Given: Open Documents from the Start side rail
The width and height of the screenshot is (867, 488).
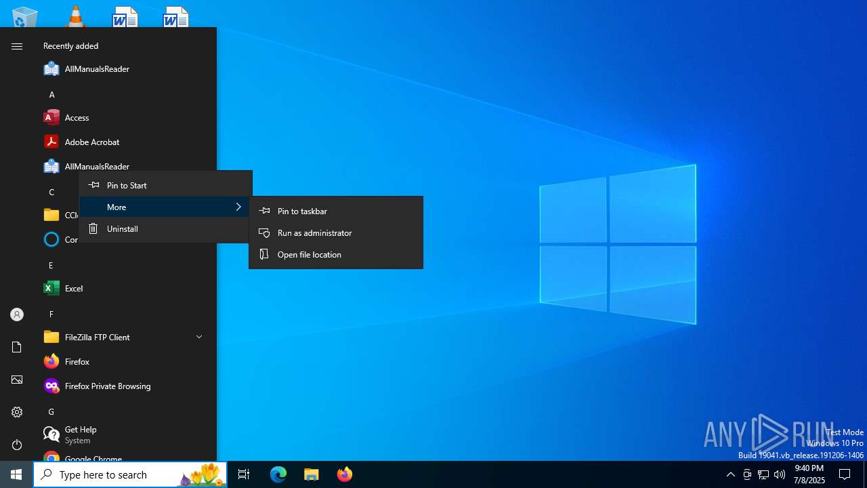Looking at the screenshot, I should (17, 347).
